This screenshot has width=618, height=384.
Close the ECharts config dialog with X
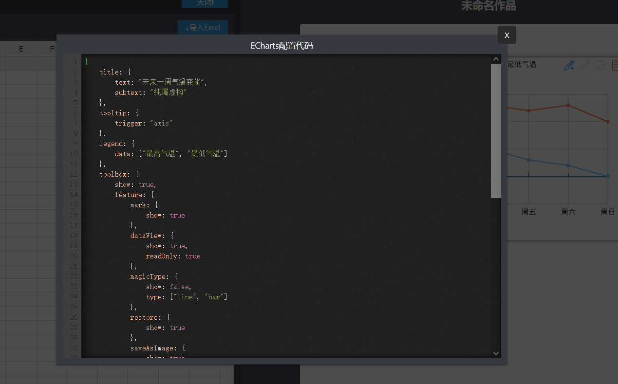506,35
